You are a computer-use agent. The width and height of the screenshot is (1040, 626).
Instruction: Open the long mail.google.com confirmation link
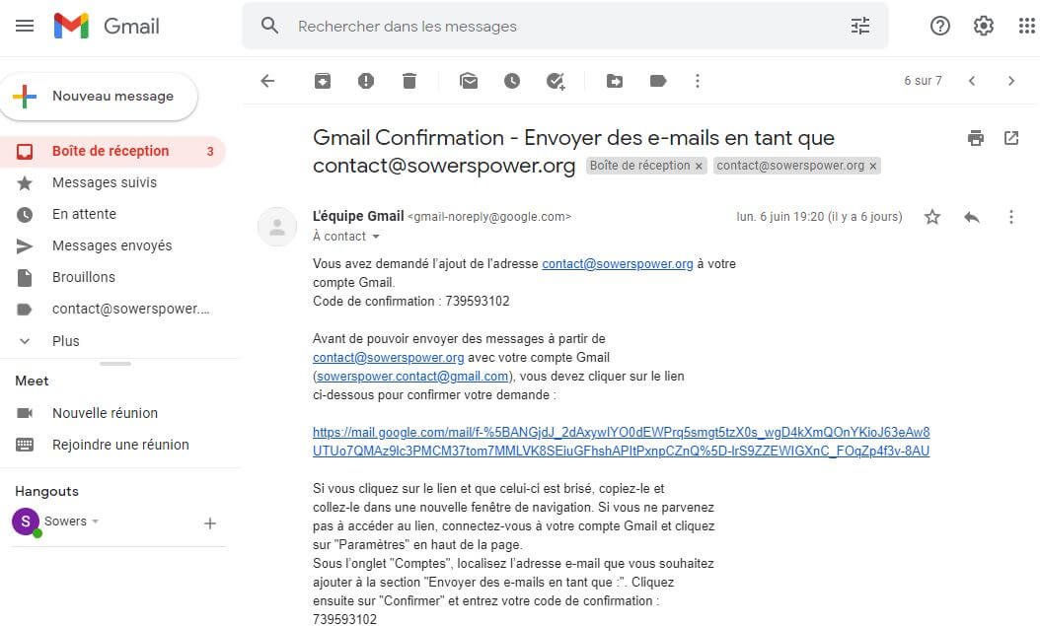click(x=621, y=442)
